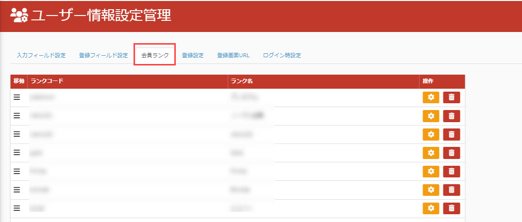This screenshot has width=522, height=222.
Task: Open the 登録画面URL tab
Action: 233,55
